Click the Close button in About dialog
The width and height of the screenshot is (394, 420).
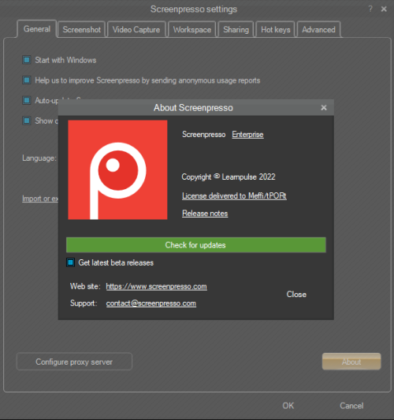coord(296,295)
